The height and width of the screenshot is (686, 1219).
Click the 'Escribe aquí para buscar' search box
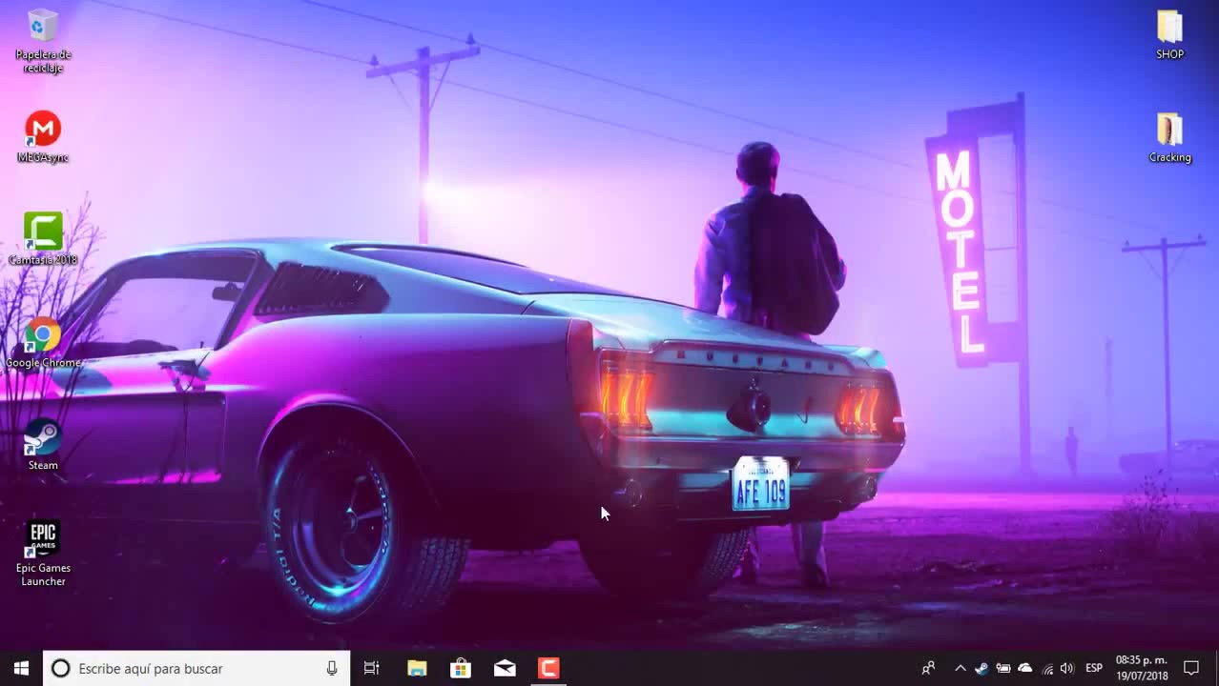(x=196, y=668)
